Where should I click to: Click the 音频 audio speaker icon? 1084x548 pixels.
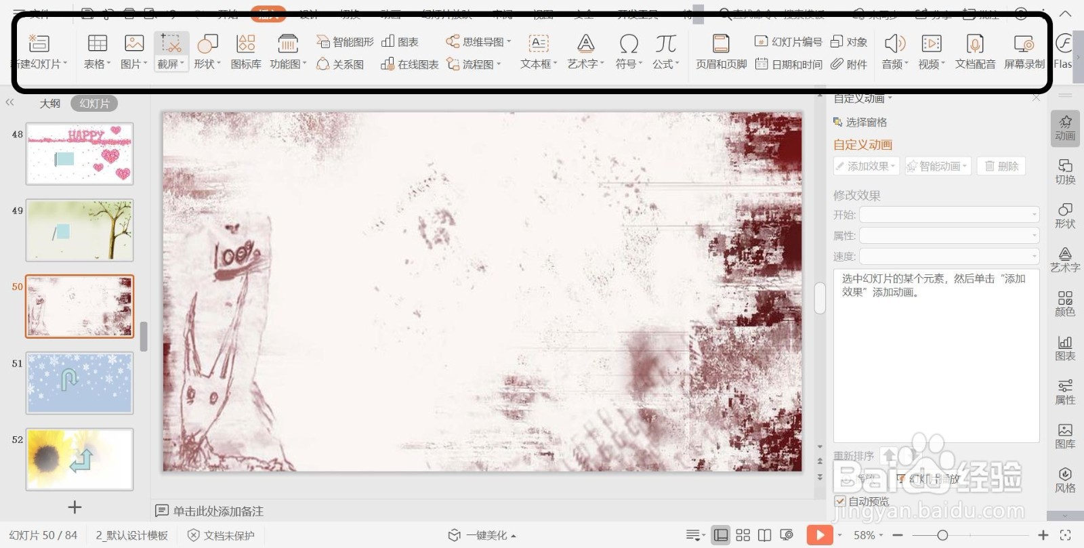(x=895, y=43)
